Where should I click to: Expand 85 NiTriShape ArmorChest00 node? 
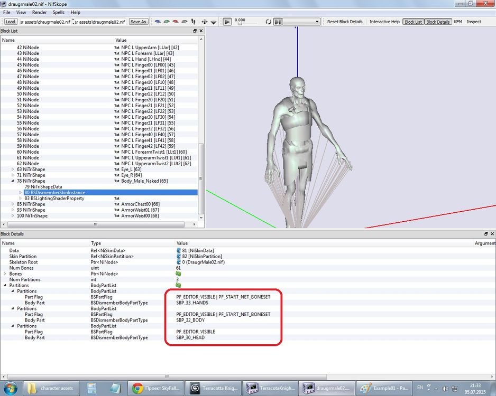pyautogui.click(x=13, y=204)
